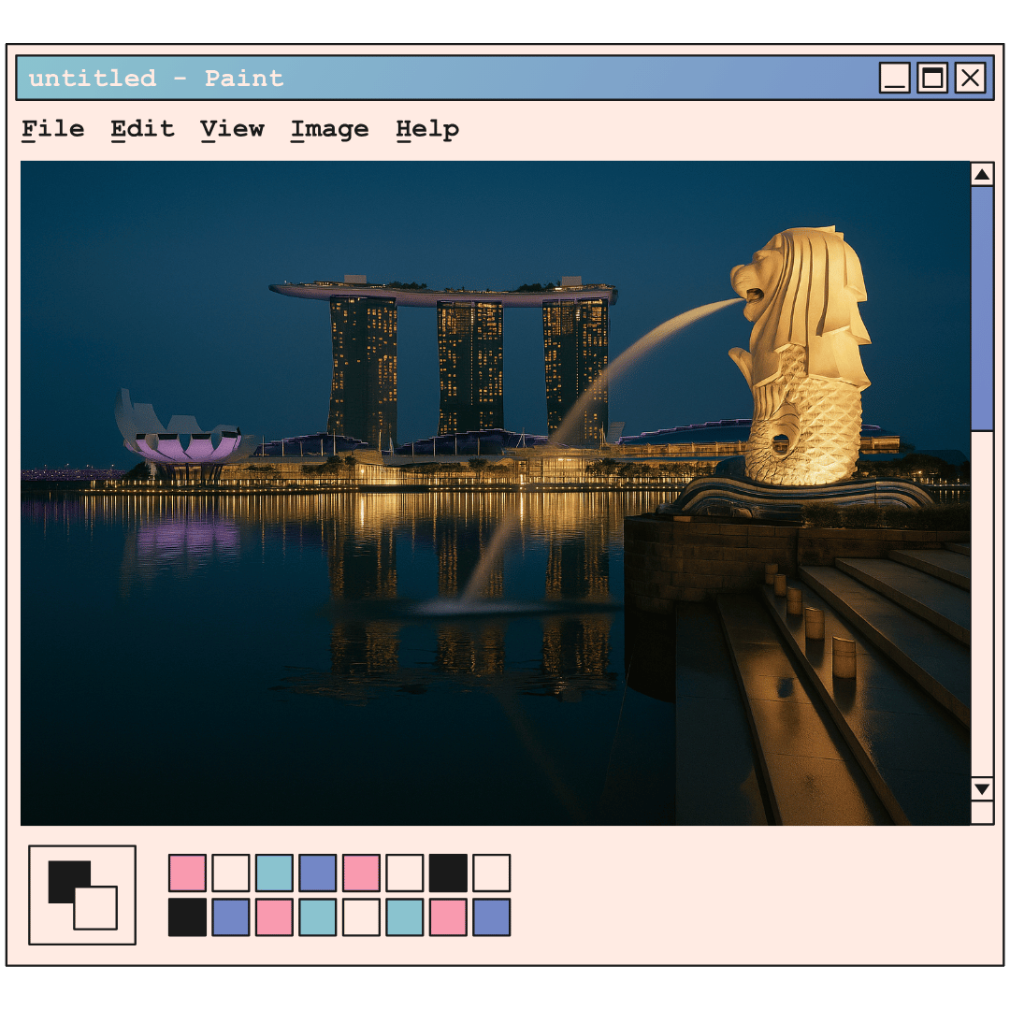Pick the bottom-row teal swatch left of white
Image resolution: width=1010 pixels, height=1010 pixels.
click(318, 917)
